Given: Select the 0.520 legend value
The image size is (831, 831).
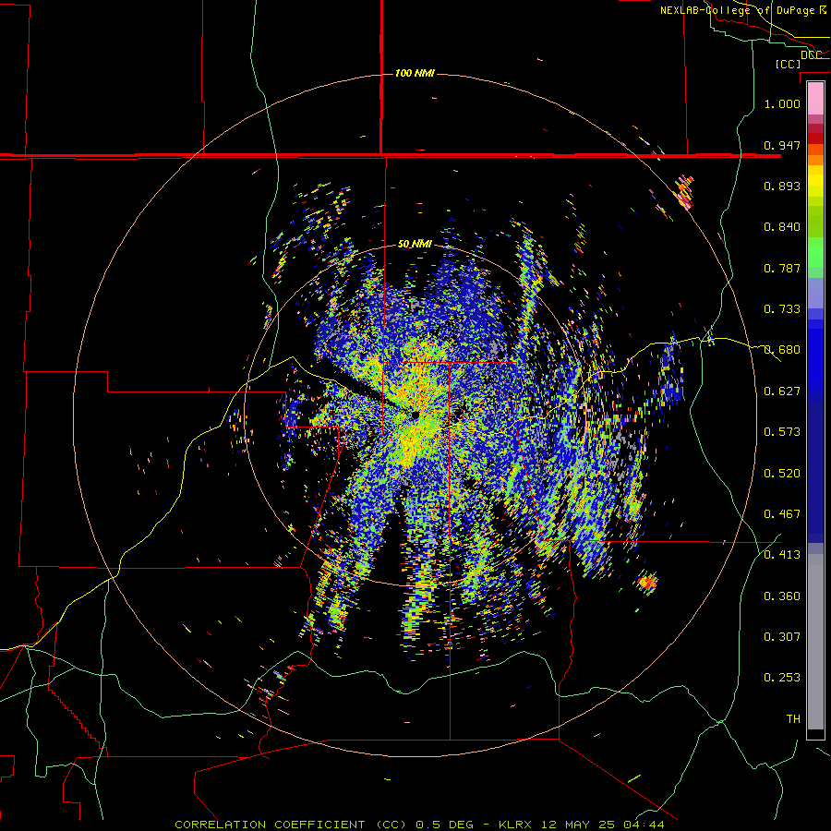Looking at the screenshot, I should 782,474.
